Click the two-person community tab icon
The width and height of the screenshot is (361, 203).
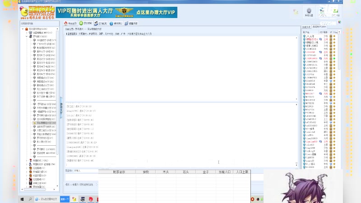coord(96,23)
